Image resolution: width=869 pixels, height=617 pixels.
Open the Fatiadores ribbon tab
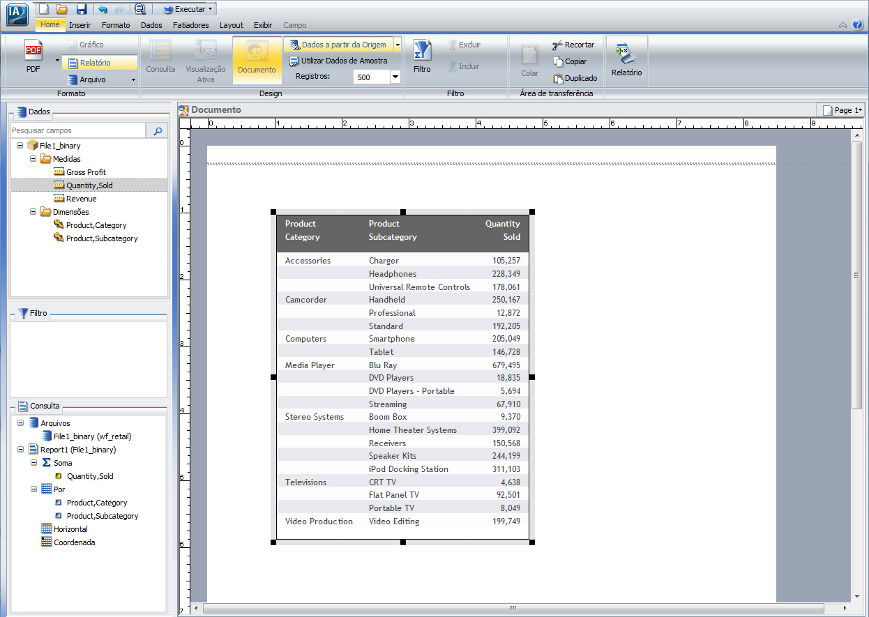(x=191, y=25)
